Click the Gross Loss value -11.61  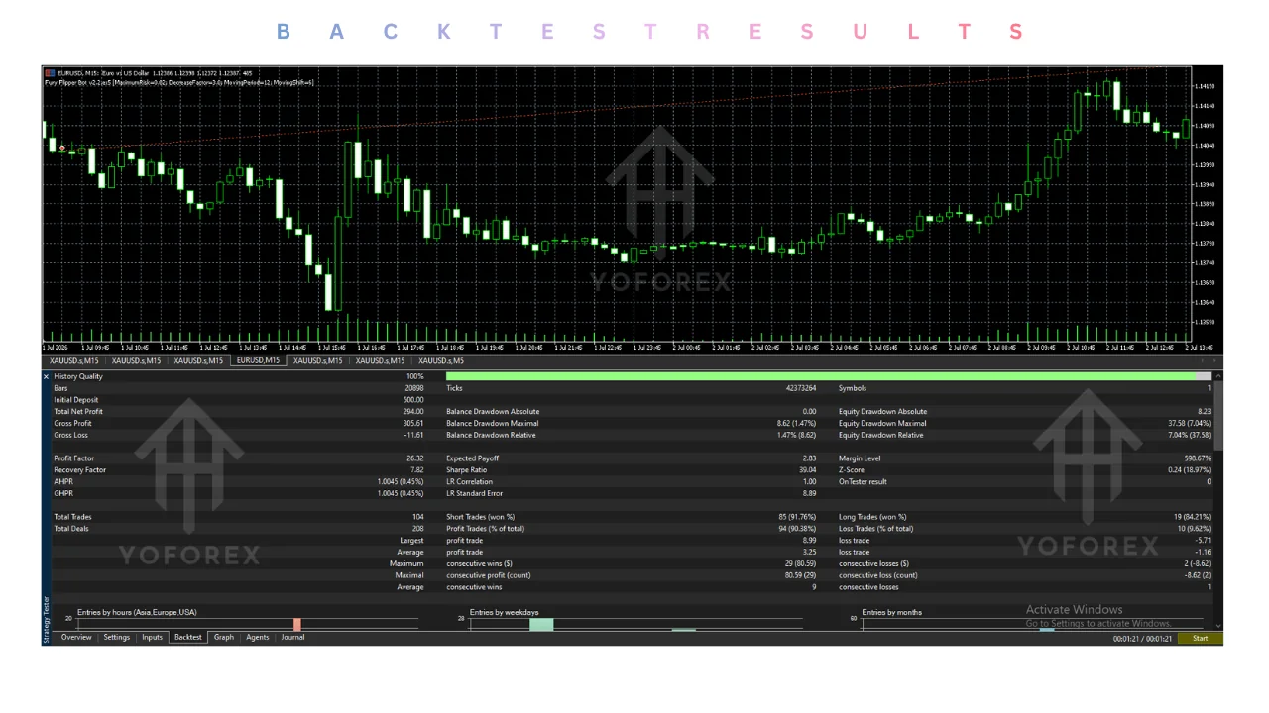click(413, 436)
